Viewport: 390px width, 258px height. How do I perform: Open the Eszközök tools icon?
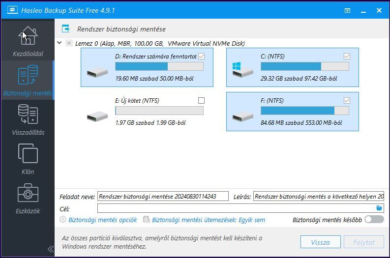[28, 193]
